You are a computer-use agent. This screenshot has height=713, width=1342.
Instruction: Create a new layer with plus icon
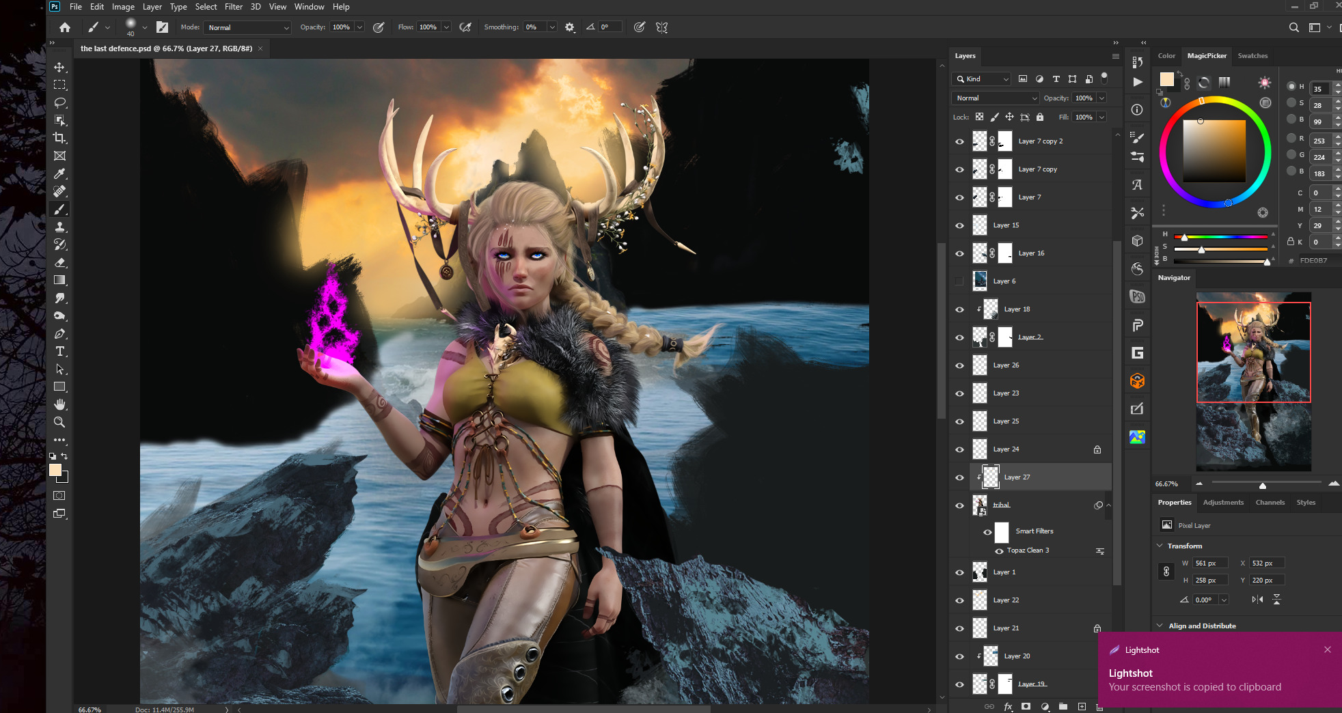click(x=1082, y=707)
